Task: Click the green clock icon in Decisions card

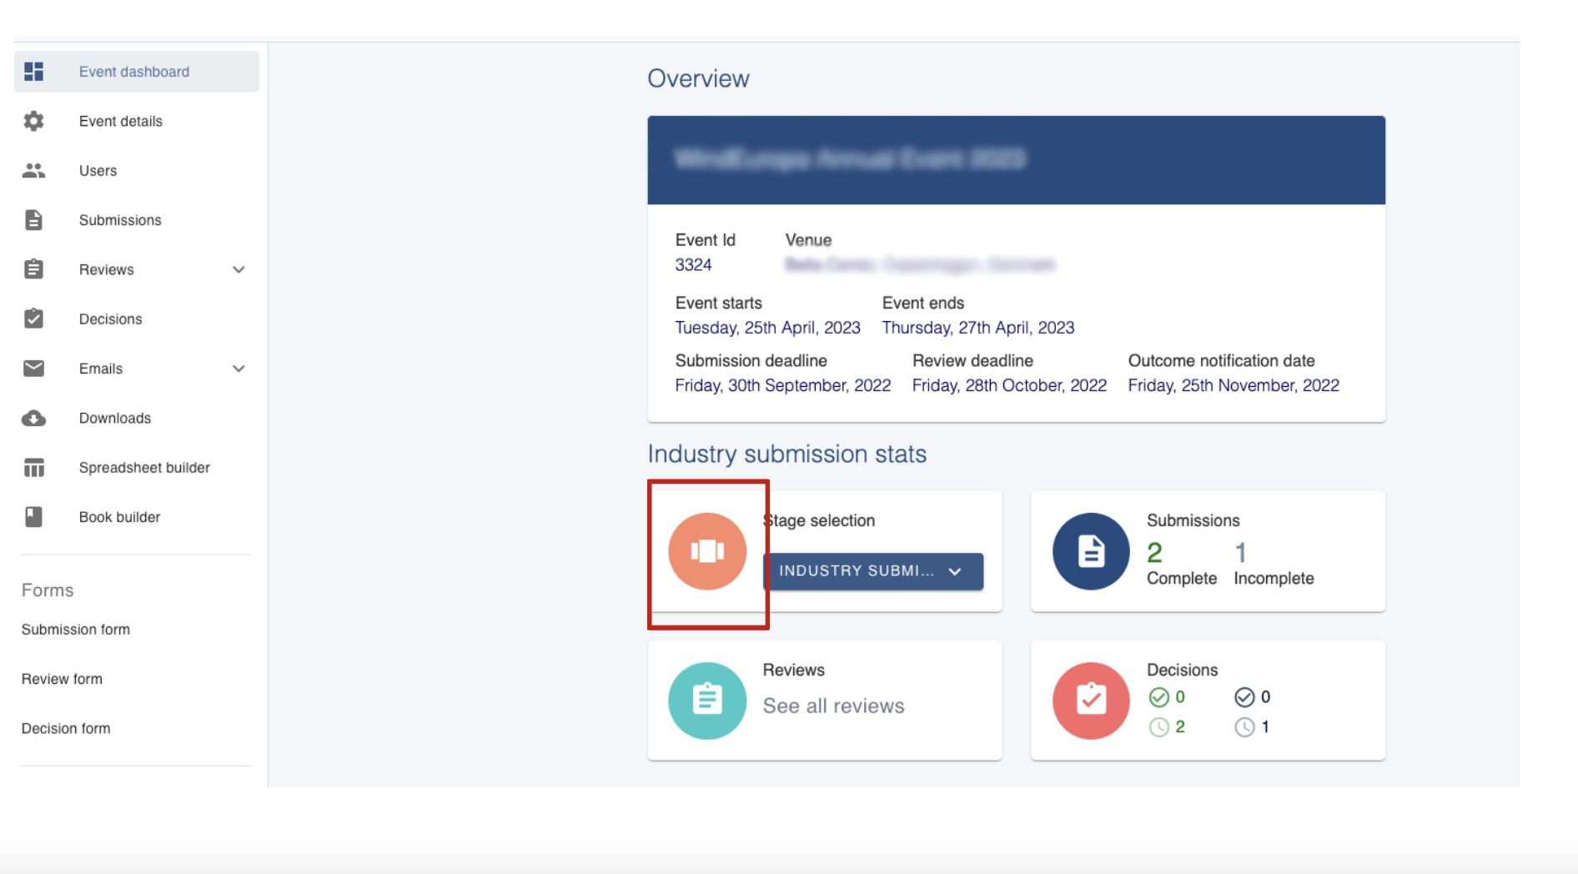Action: (x=1158, y=727)
